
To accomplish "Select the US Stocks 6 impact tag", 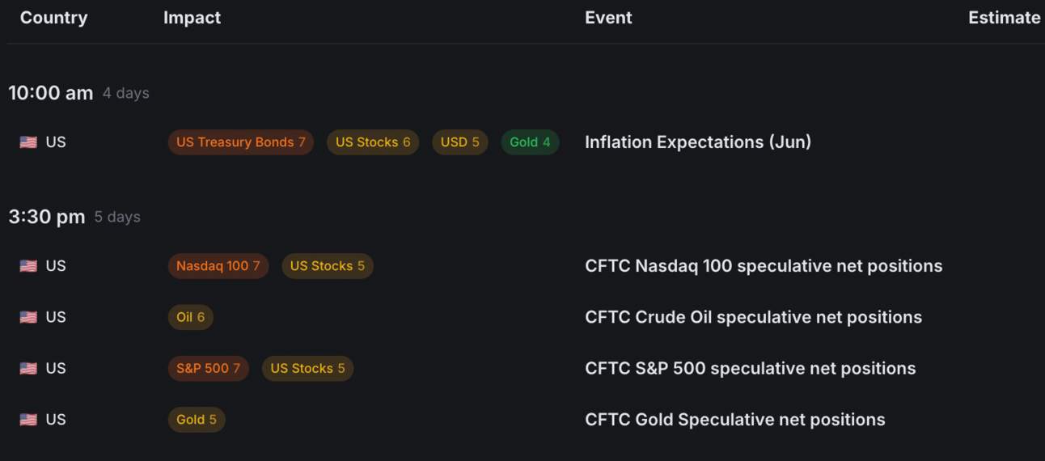I will coord(372,142).
